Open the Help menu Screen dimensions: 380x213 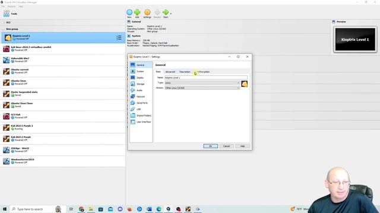click(21, 7)
